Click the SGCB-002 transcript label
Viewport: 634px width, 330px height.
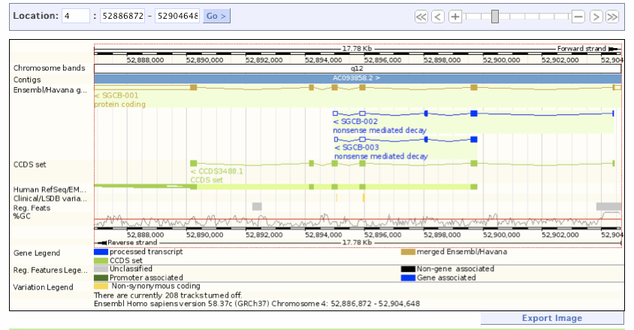(358, 121)
